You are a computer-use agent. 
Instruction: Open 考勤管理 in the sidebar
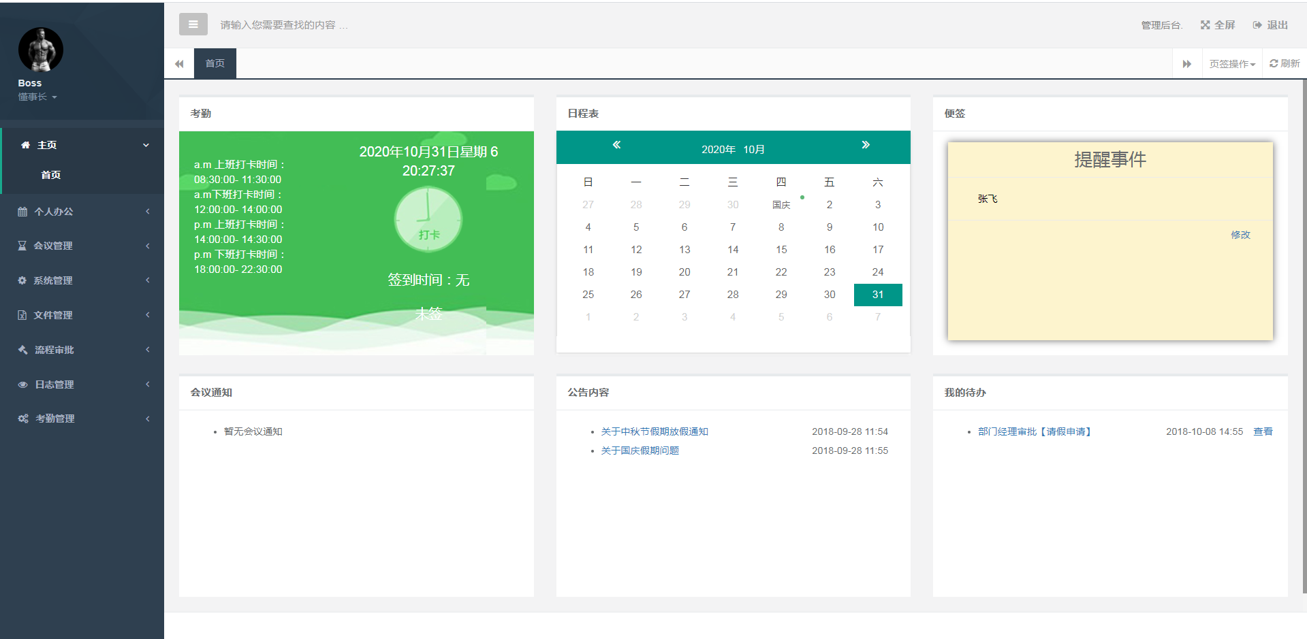[82, 419]
